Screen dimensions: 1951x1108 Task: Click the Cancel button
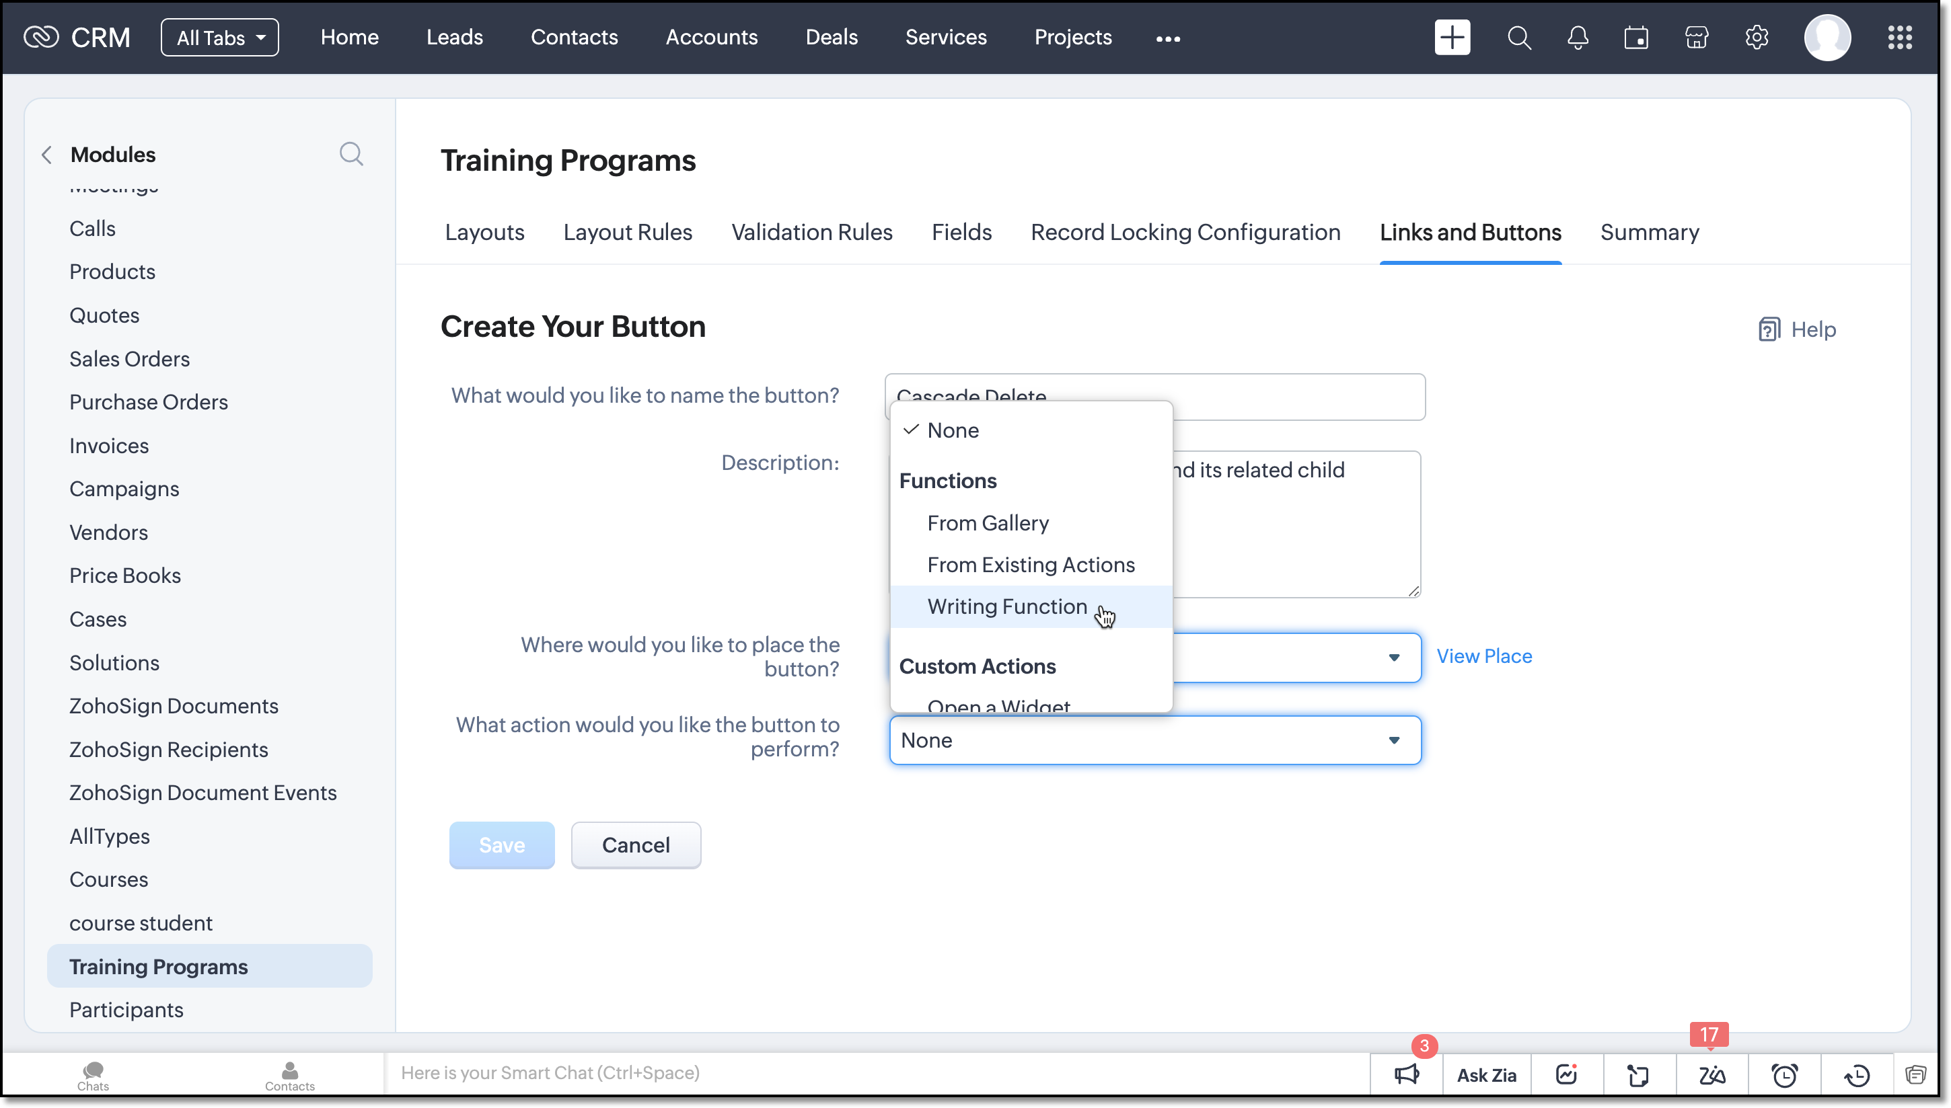[636, 844]
